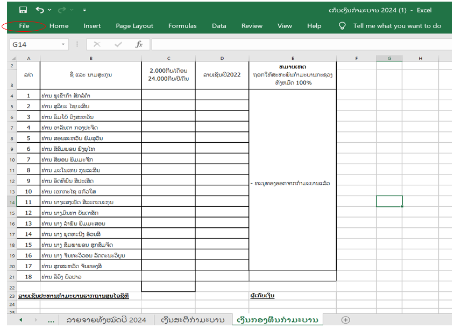The width and height of the screenshot is (454, 328).
Task: Click the Save icon in quick access toolbar
Action: click(23, 10)
